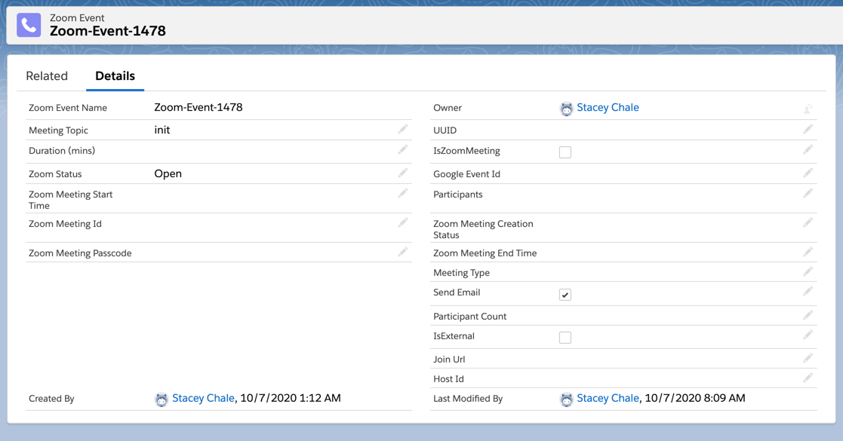Viewport: 843px width, 441px height.
Task: Edit the Host Id field pencil
Action: (808, 378)
